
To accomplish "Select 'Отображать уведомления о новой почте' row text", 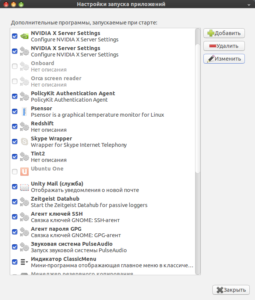I will pos(85,190).
